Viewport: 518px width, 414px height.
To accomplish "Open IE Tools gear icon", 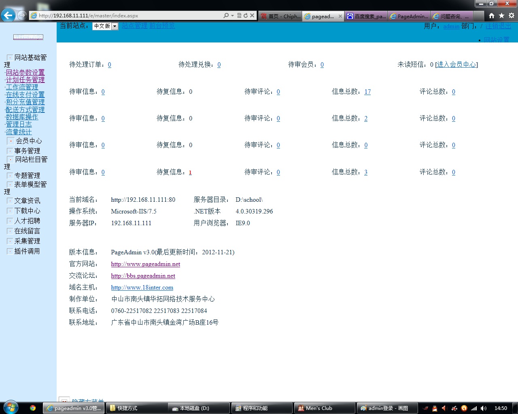I will (512, 15).
